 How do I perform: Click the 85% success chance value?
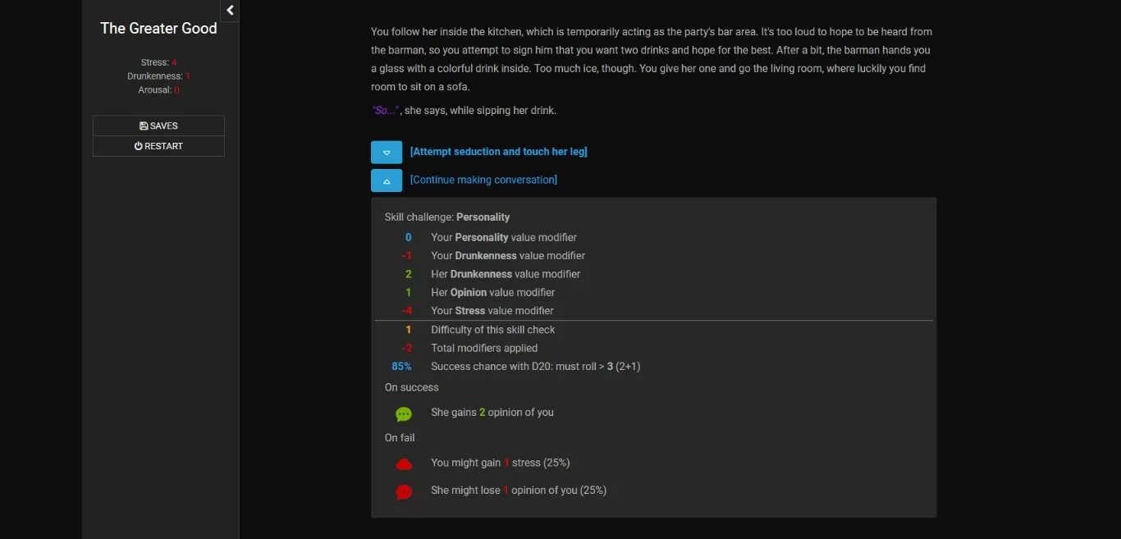pos(400,366)
